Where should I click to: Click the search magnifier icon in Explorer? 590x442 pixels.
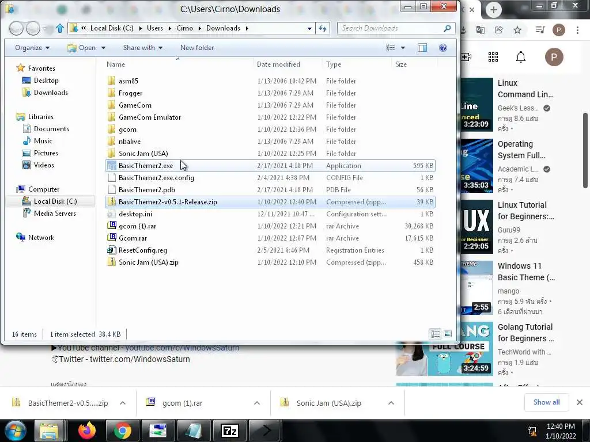pyautogui.click(x=447, y=28)
